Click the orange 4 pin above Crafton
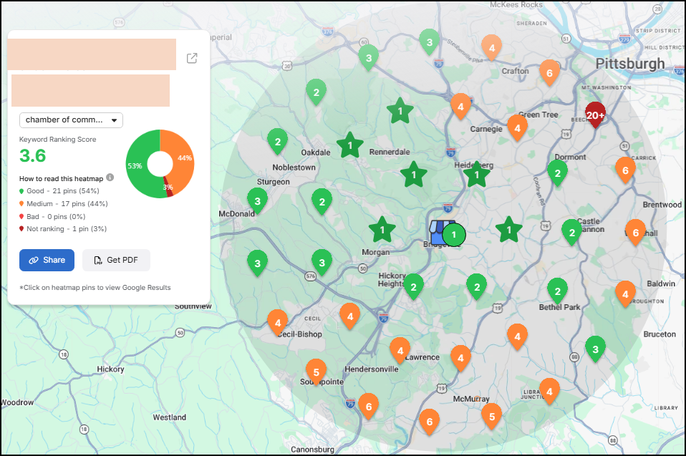The width and height of the screenshot is (686, 456). pyautogui.click(x=492, y=48)
